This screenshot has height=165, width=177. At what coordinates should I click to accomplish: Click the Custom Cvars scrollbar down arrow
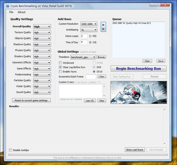104,95
